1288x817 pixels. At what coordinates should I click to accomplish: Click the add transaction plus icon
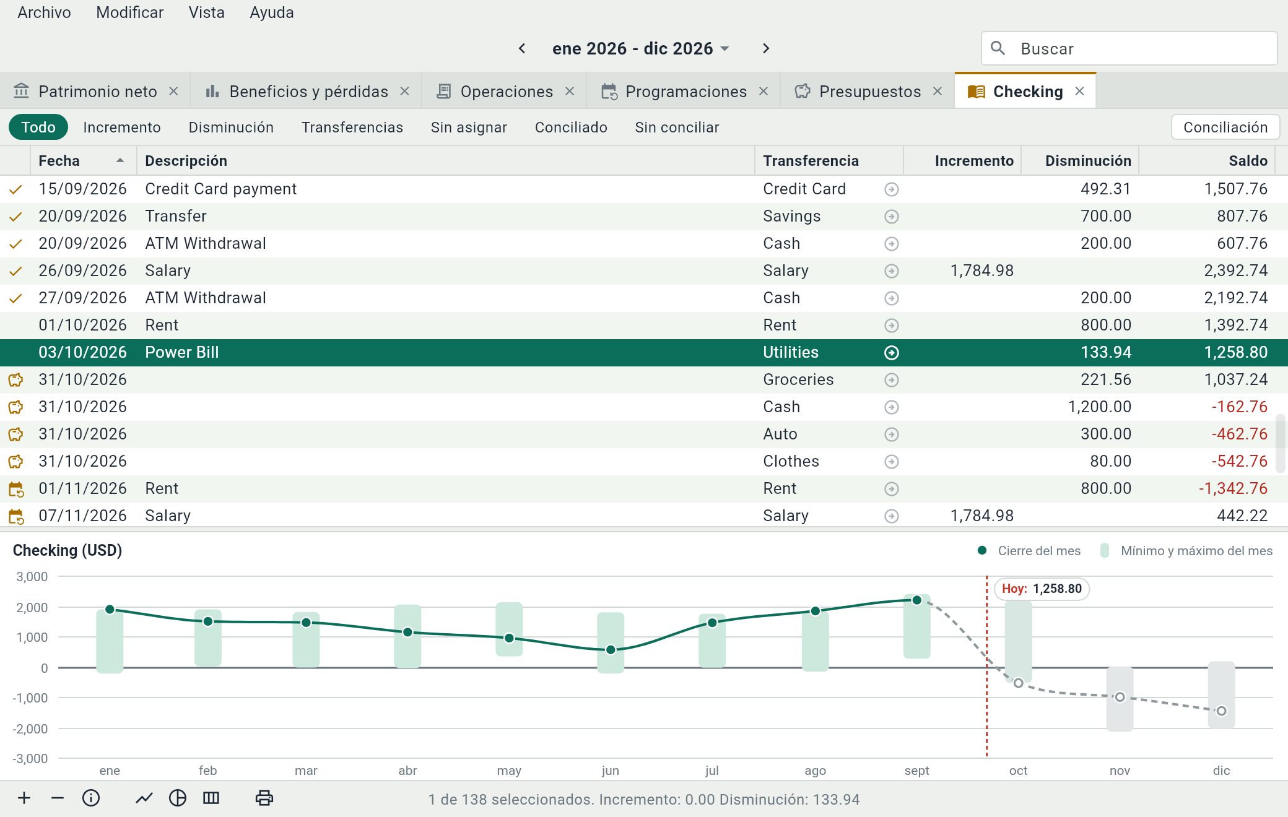click(x=24, y=798)
